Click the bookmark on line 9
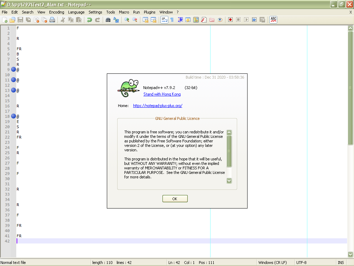The width and height of the screenshot is (354, 266). click(x=13, y=69)
